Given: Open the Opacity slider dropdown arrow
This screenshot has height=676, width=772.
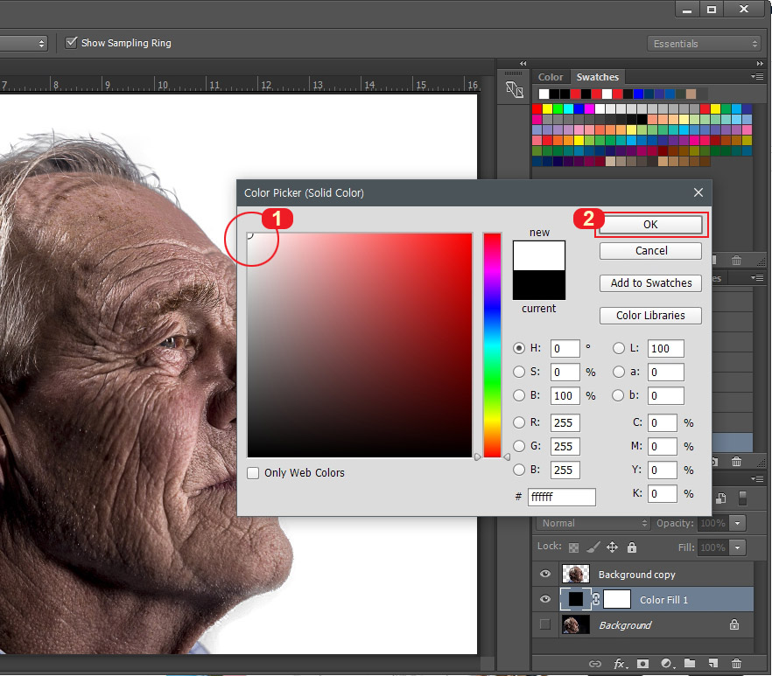Looking at the screenshot, I should point(737,523).
